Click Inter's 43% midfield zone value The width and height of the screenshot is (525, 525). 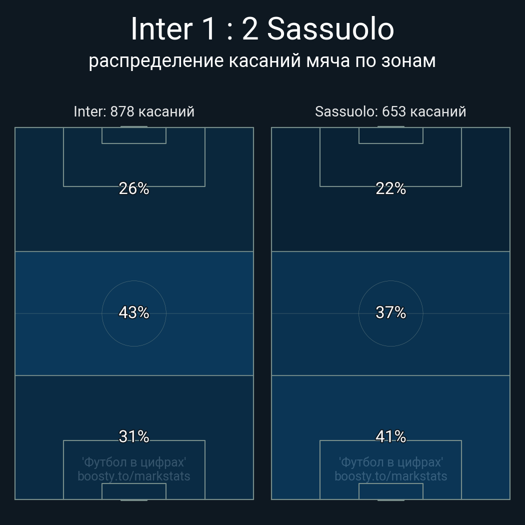point(134,312)
